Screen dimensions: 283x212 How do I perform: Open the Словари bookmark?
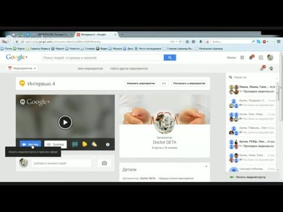click(x=88, y=48)
